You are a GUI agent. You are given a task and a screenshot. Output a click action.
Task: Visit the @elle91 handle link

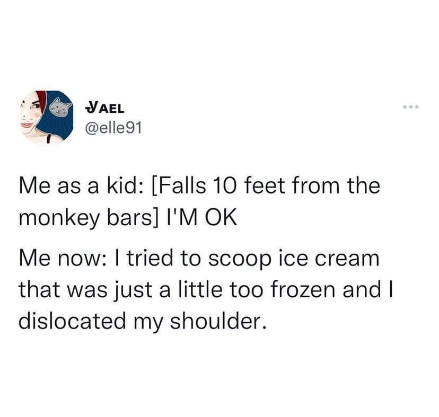[x=113, y=128]
